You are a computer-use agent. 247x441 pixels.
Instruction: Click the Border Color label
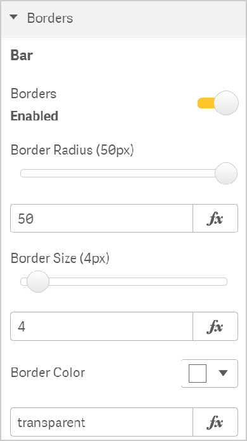(x=47, y=373)
